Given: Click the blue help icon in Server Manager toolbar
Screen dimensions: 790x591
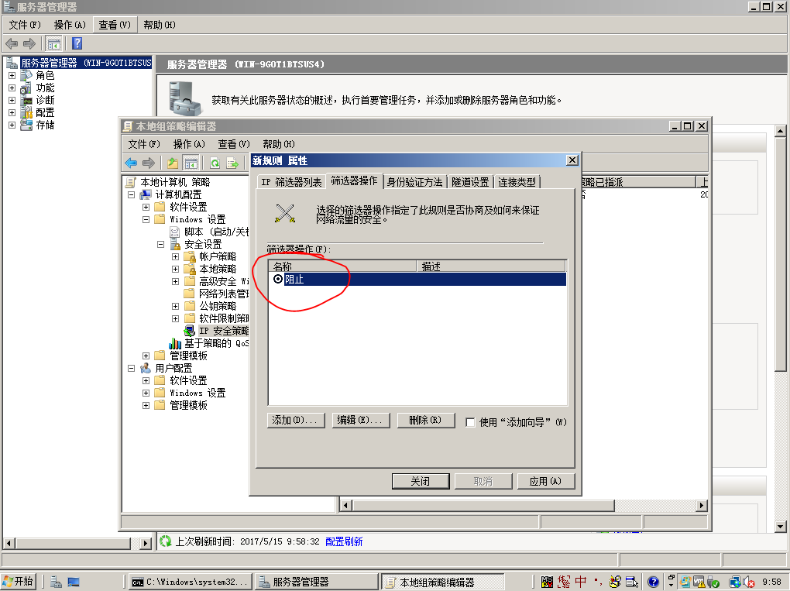Looking at the screenshot, I should click(77, 43).
